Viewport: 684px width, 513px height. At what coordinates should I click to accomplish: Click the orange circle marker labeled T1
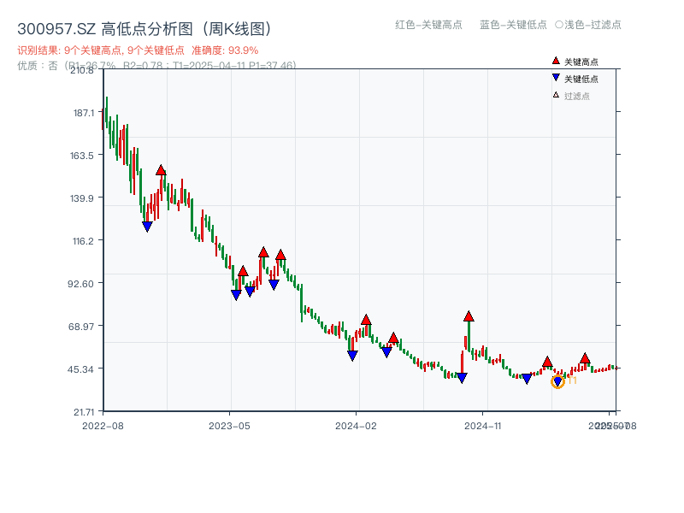click(x=557, y=382)
